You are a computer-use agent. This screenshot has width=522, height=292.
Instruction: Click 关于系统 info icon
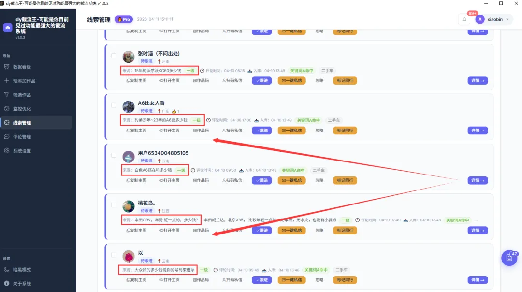click(x=7, y=283)
